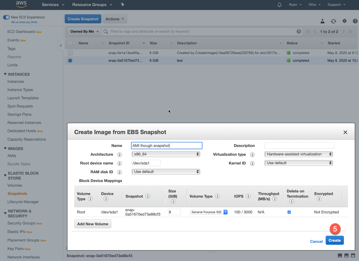
Task: Show info for Architecture field
Action: pos(119,155)
